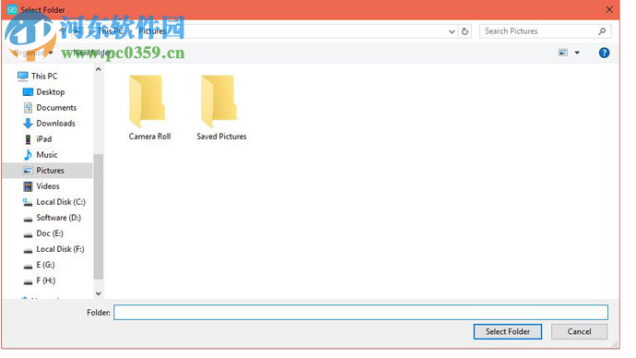Select the Music label in tree
636x358 pixels.
pyautogui.click(x=47, y=155)
